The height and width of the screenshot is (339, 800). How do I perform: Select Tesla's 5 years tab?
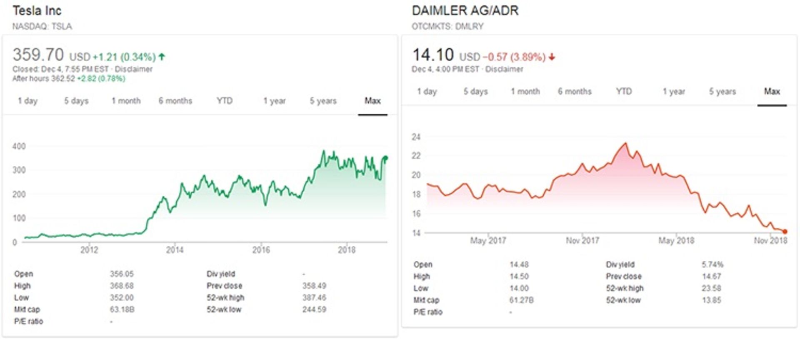pos(323,101)
